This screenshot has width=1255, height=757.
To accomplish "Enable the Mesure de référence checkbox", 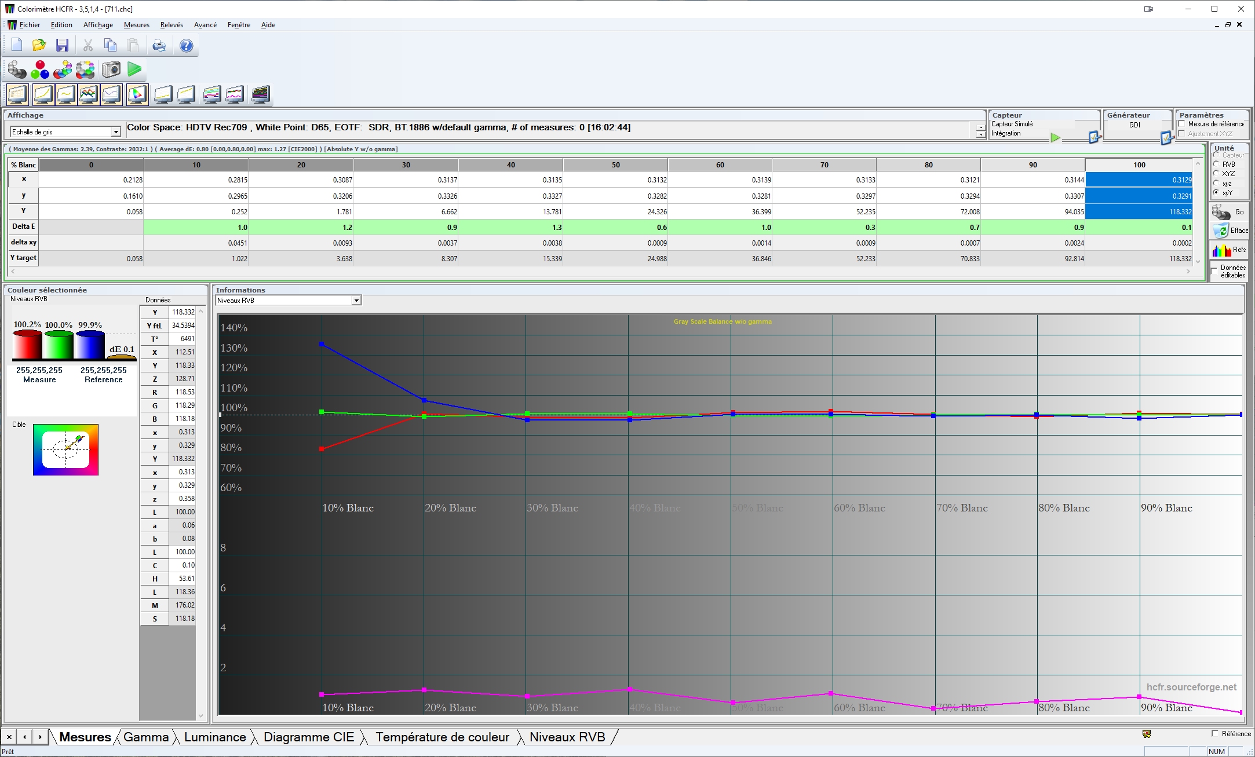I will tap(1182, 124).
